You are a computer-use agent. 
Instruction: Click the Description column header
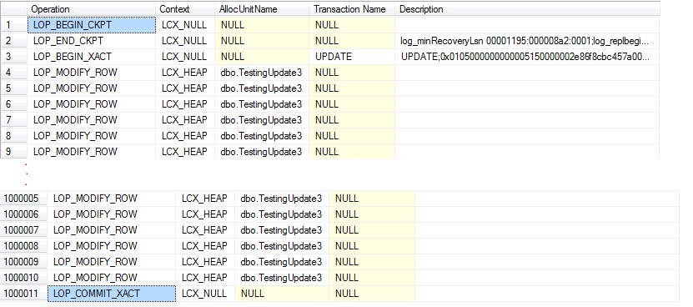[x=528, y=9]
